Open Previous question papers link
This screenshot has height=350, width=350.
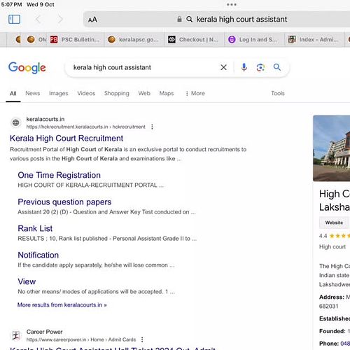[x=64, y=202]
